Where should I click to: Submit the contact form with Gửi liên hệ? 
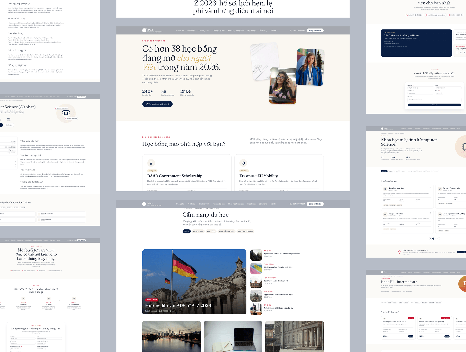(x=434, y=105)
